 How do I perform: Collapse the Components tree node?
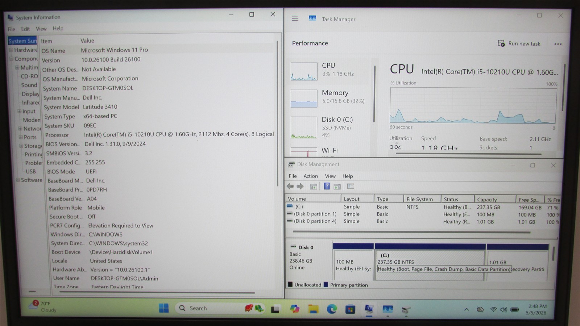tap(11, 59)
